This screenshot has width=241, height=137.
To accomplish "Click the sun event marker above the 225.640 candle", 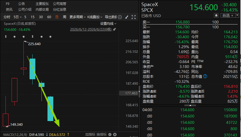I will [23, 37].
